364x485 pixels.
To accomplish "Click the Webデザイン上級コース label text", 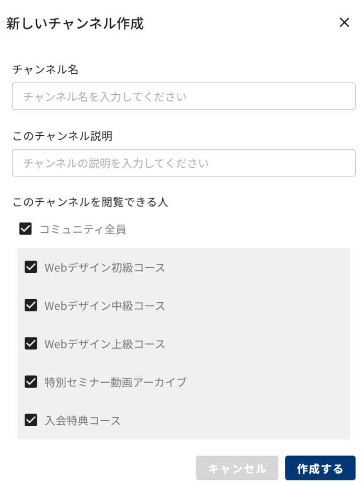I will (105, 344).
